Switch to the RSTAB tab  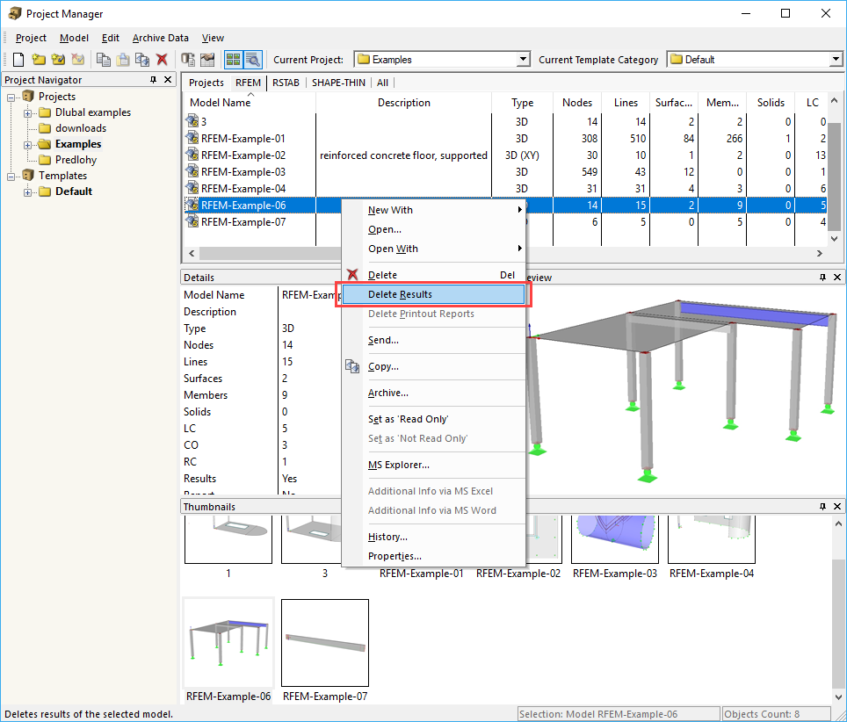click(x=286, y=83)
